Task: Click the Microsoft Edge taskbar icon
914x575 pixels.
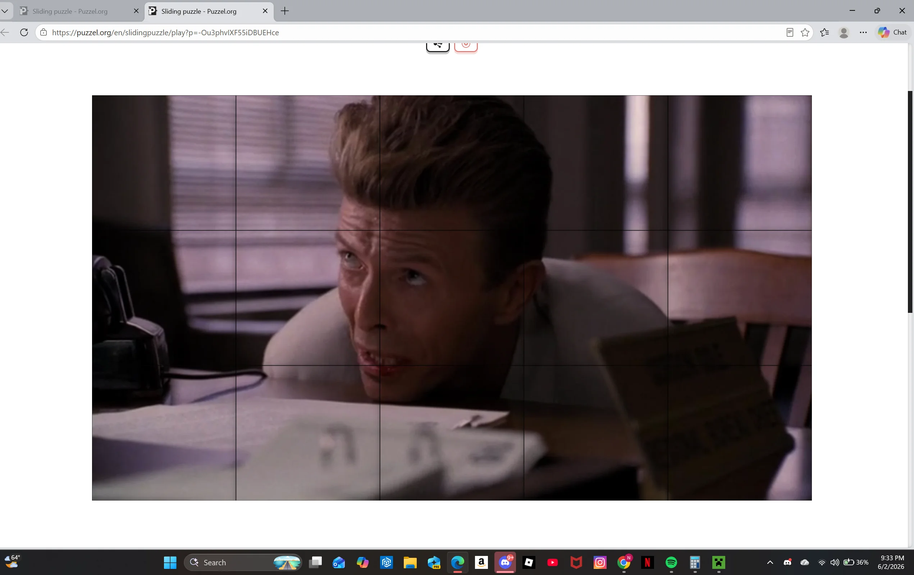Action: point(457,562)
